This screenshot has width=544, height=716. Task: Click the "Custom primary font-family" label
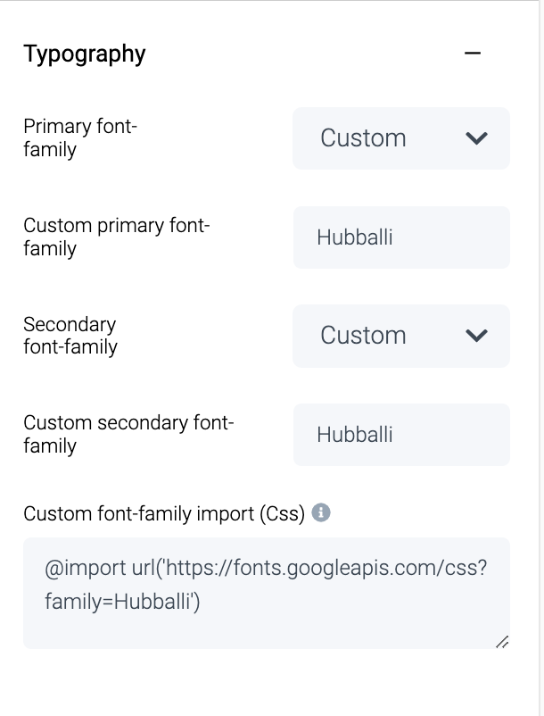pos(116,237)
